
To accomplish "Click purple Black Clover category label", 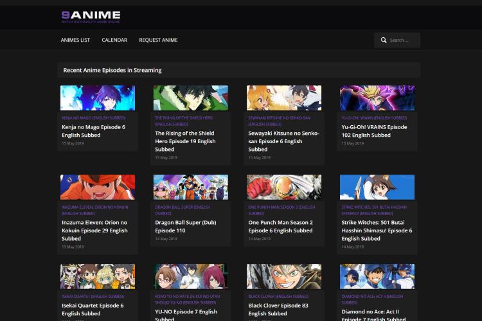I will (x=278, y=297).
